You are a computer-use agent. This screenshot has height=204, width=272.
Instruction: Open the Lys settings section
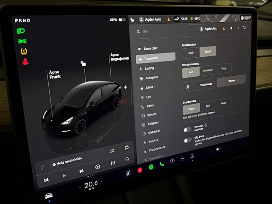tap(146, 97)
